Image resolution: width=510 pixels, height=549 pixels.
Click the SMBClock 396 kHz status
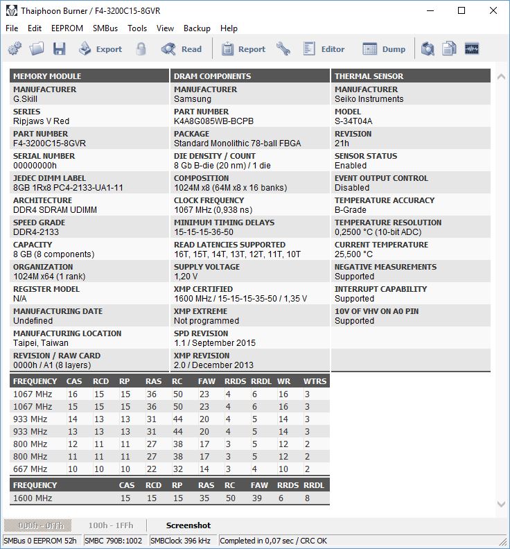[182, 541]
